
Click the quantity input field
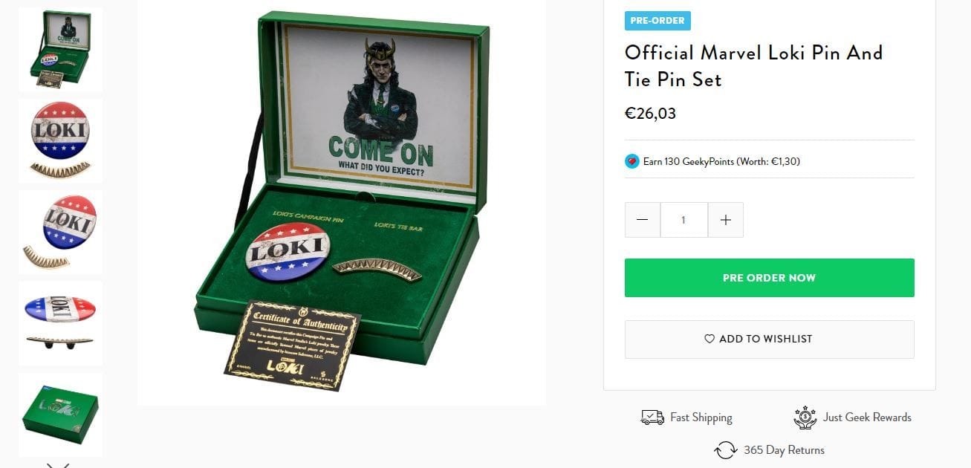coord(684,220)
